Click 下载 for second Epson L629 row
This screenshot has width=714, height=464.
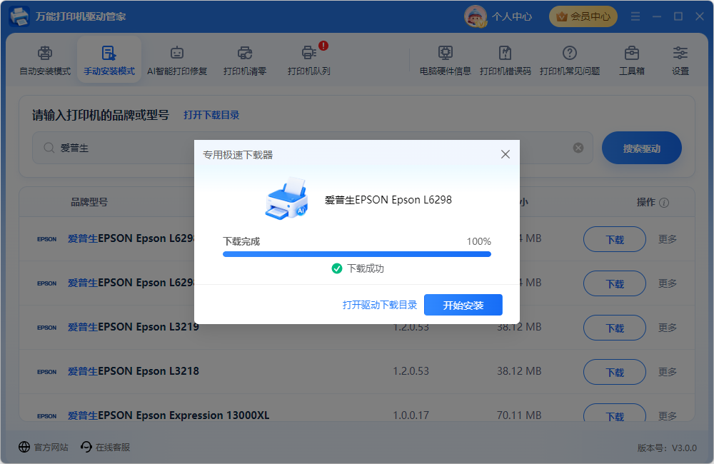tap(614, 283)
